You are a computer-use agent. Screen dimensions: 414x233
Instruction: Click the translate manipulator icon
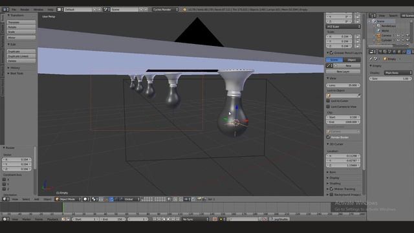(111, 199)
